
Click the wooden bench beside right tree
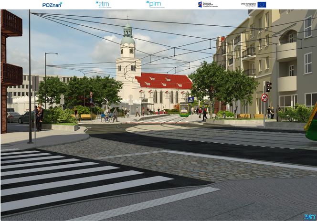point(243,116)
